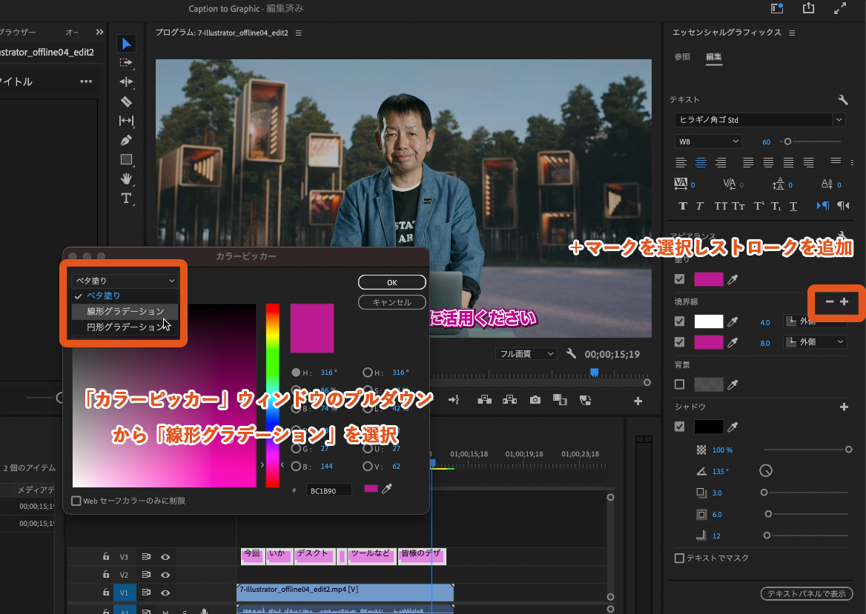Image resolution: width=866 pixels, height=614 pixels.
Task: Toggle Web safe colors only checkbox
Action: click(x=76, y=501)
